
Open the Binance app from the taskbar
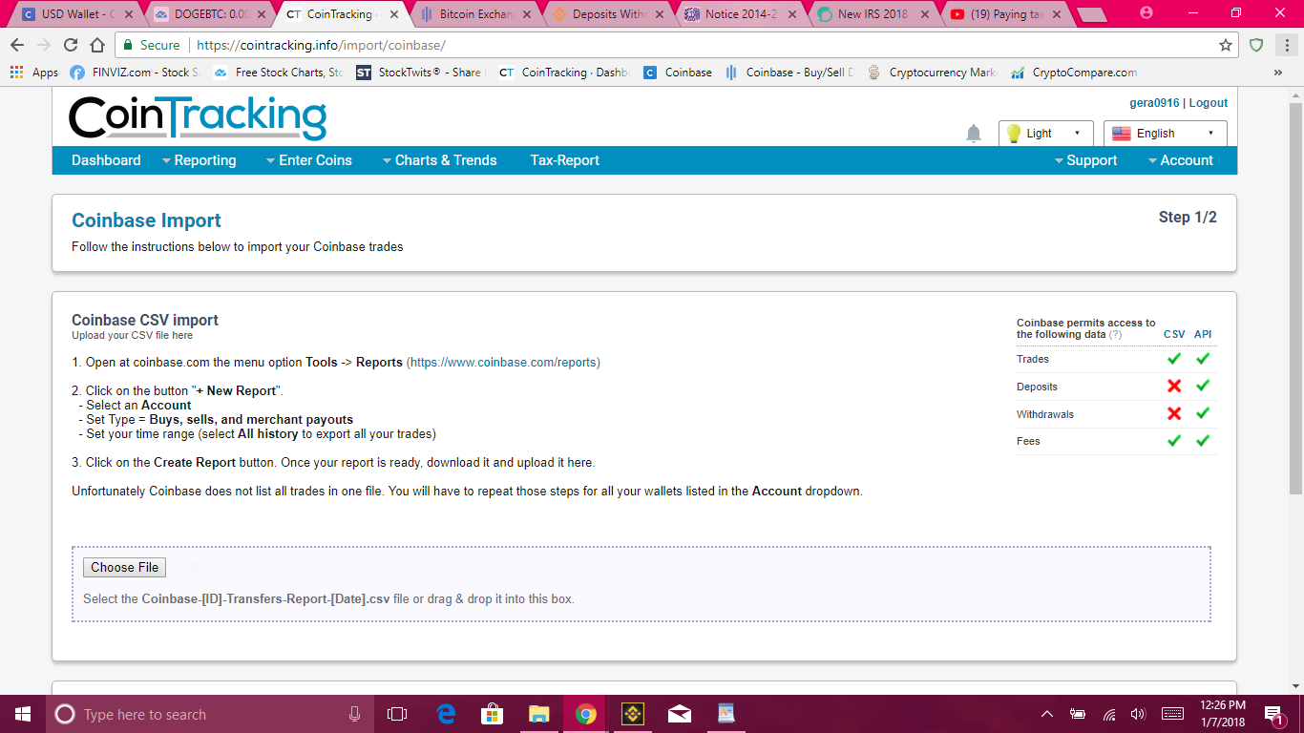(632, 713)
